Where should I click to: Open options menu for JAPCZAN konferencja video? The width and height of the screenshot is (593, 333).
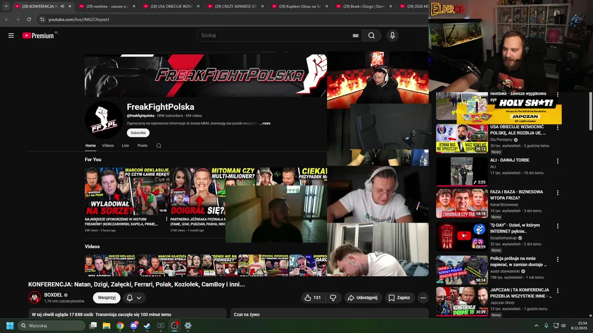(558, 291)
